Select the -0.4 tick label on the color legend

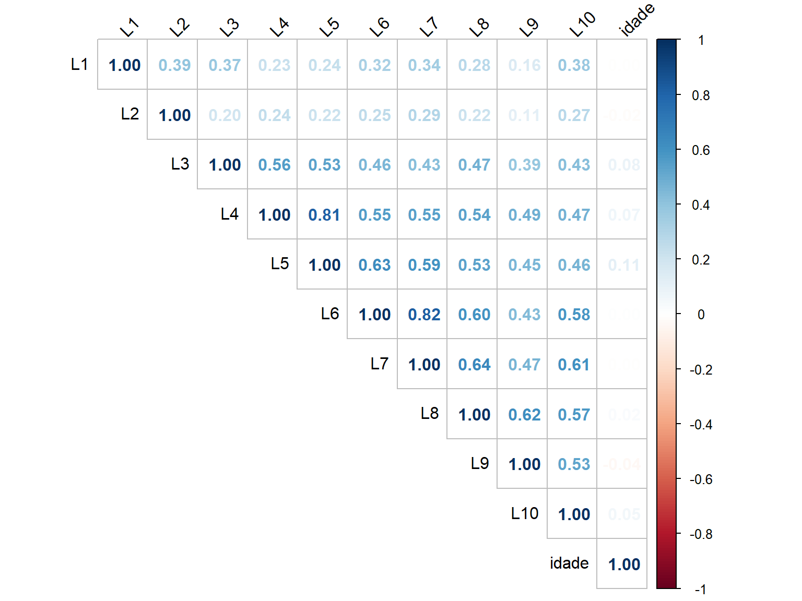701,425
